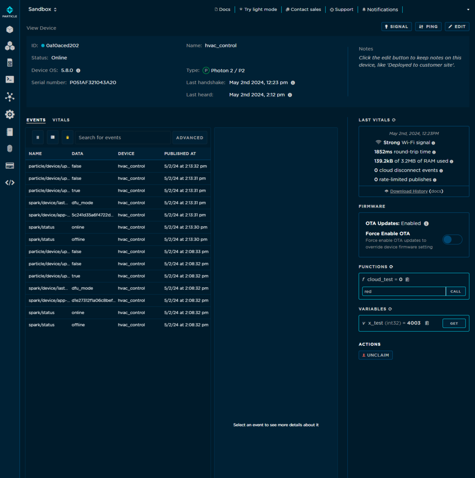Image resolution: width=475 pixels, height=478 pixels.
Task: Click Try light mode
Action: (x=258, y=10)
